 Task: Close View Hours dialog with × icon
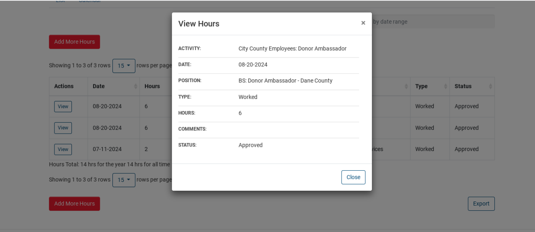coord(363,23)
